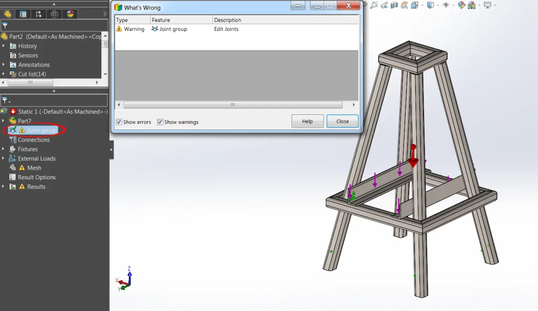538x311 pixels.
Task: Disable the Show warnings checkbox
Action: coord(160,122)
